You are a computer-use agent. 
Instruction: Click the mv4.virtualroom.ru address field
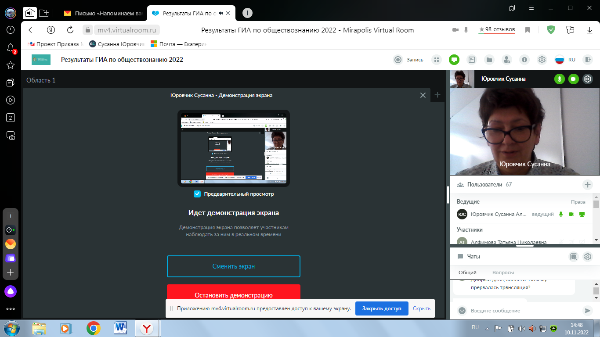point(127,30)
